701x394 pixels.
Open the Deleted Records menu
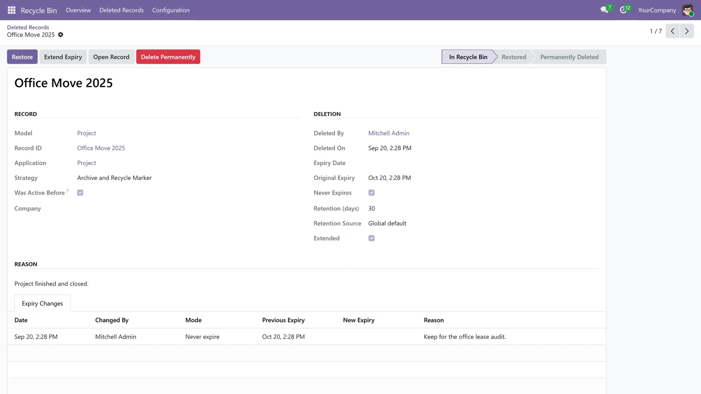tap(121, 10)
